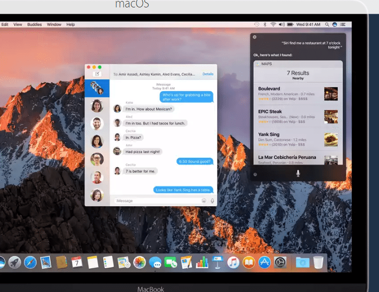Open Mail stamp icon in Dock

pyautogui.click(x=46, y=262)
